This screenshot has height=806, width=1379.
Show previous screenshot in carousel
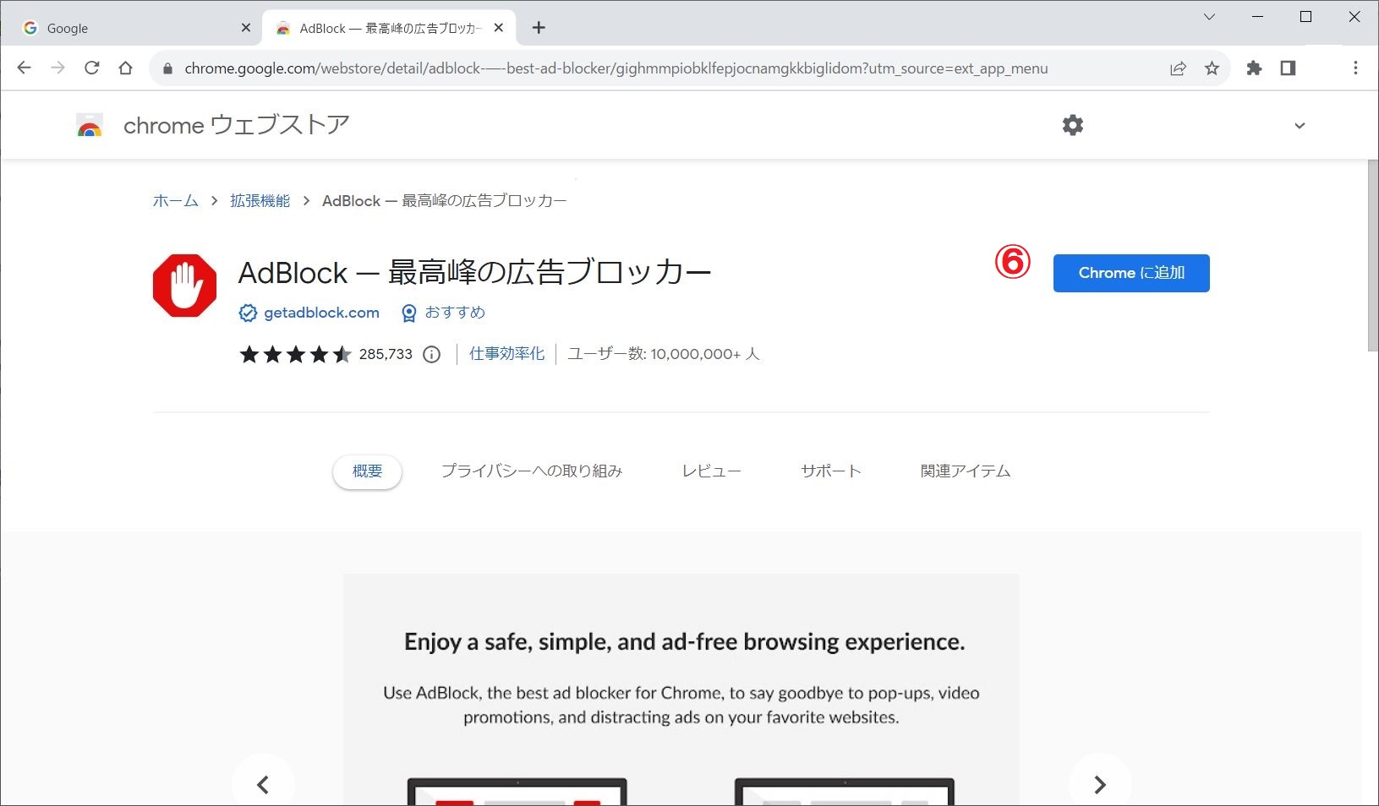[x=263, y=785]
